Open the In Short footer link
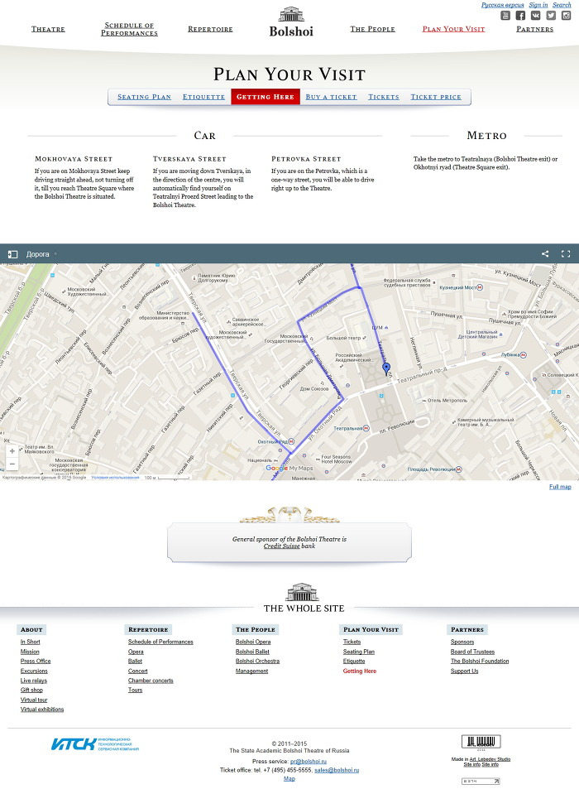Viewport: 579px width, 794px height. tap(31, 642)
